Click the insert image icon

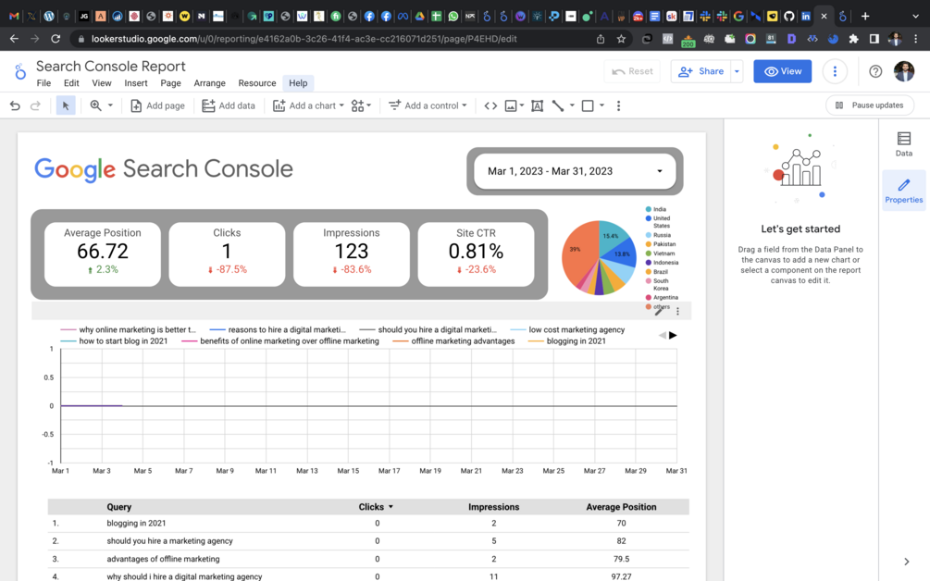point(511,105)
